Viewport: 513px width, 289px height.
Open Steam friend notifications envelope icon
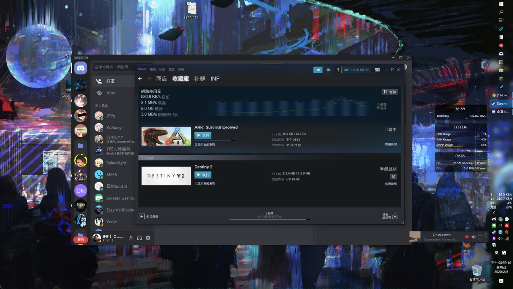(x=328, y=70)
